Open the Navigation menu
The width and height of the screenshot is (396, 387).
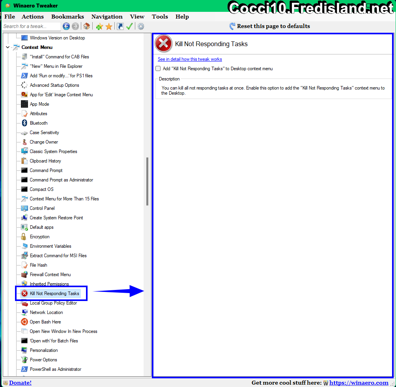pyautogui.click(x=107, y=17)
